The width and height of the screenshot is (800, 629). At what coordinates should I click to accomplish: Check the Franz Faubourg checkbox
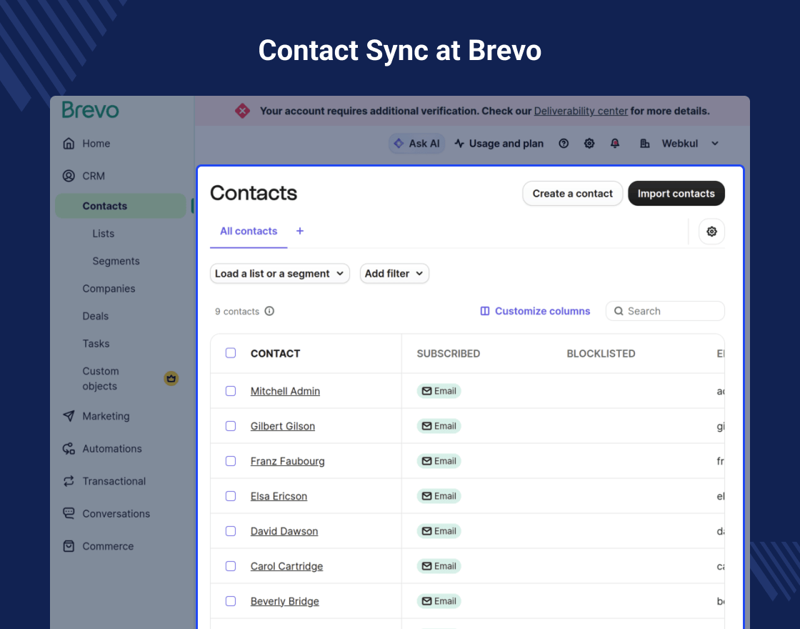[231, 461]
